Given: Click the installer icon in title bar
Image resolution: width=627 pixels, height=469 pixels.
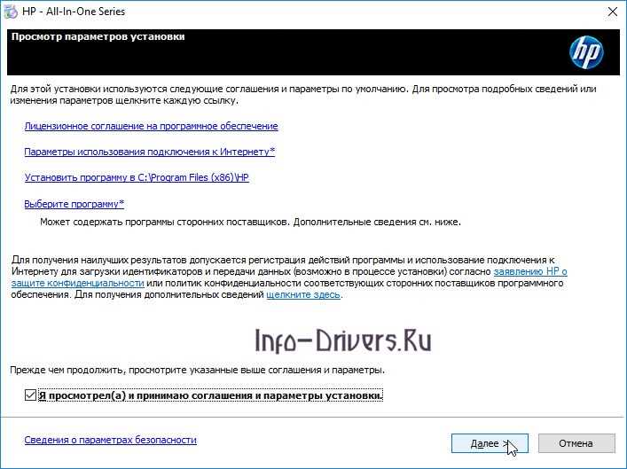Looking at the screenshot, I should pos(10,12).
